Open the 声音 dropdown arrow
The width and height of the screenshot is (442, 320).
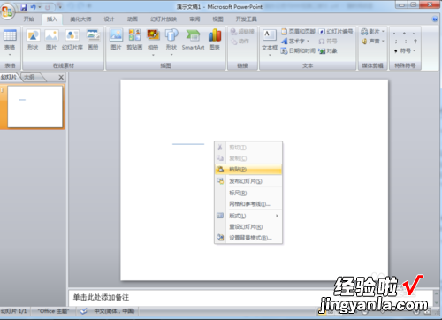(383, 41)
